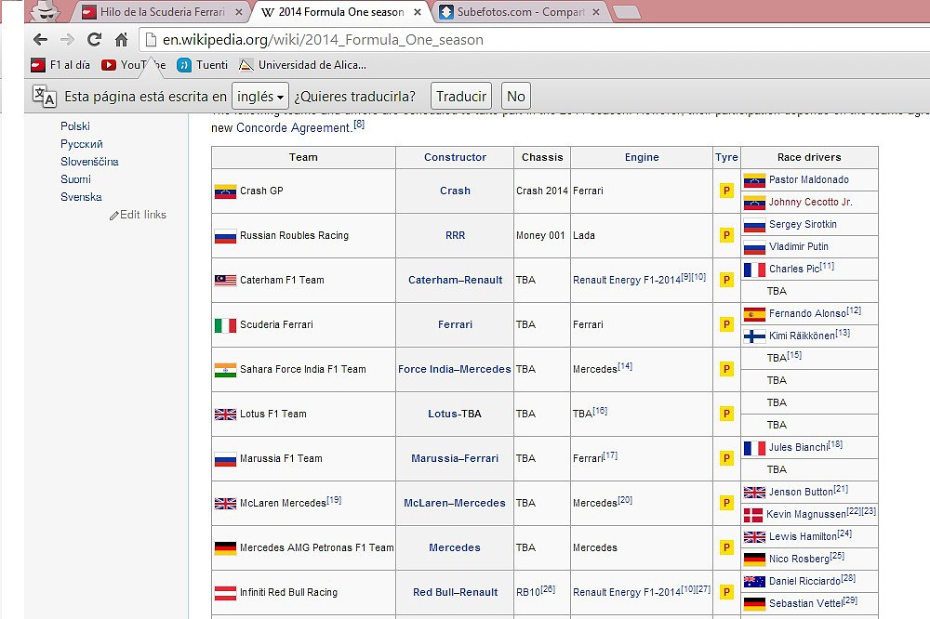The width and height of the screenshot is (930, 619).
Task: Open the Jenson Button driver link
Action: point(801,492)
